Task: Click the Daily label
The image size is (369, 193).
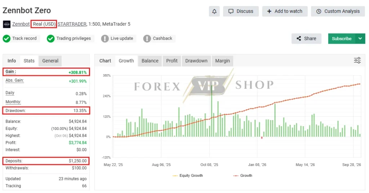Action: click(x=10, y=93)
